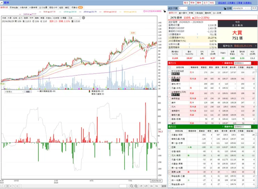Open the 交易屬性 link

[232, 3]
